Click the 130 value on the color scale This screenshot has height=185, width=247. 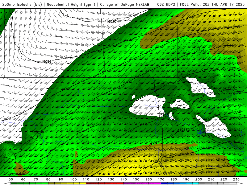(111, 179)
